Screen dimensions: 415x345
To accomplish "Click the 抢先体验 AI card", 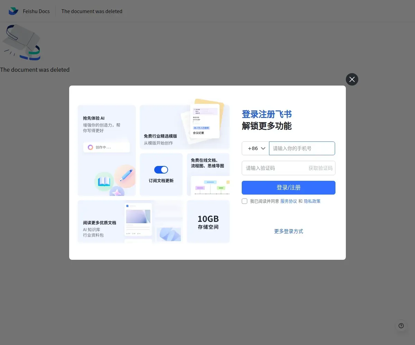I will (x=107, y=150).
